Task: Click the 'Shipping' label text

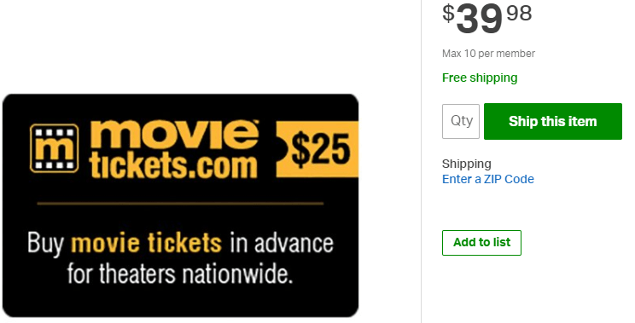Action: 467,164
